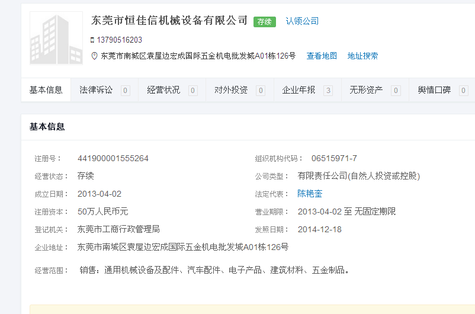Screen dimensions: 475x314
Task: Click the 地址搜索 link
Action: pos(362,56)
